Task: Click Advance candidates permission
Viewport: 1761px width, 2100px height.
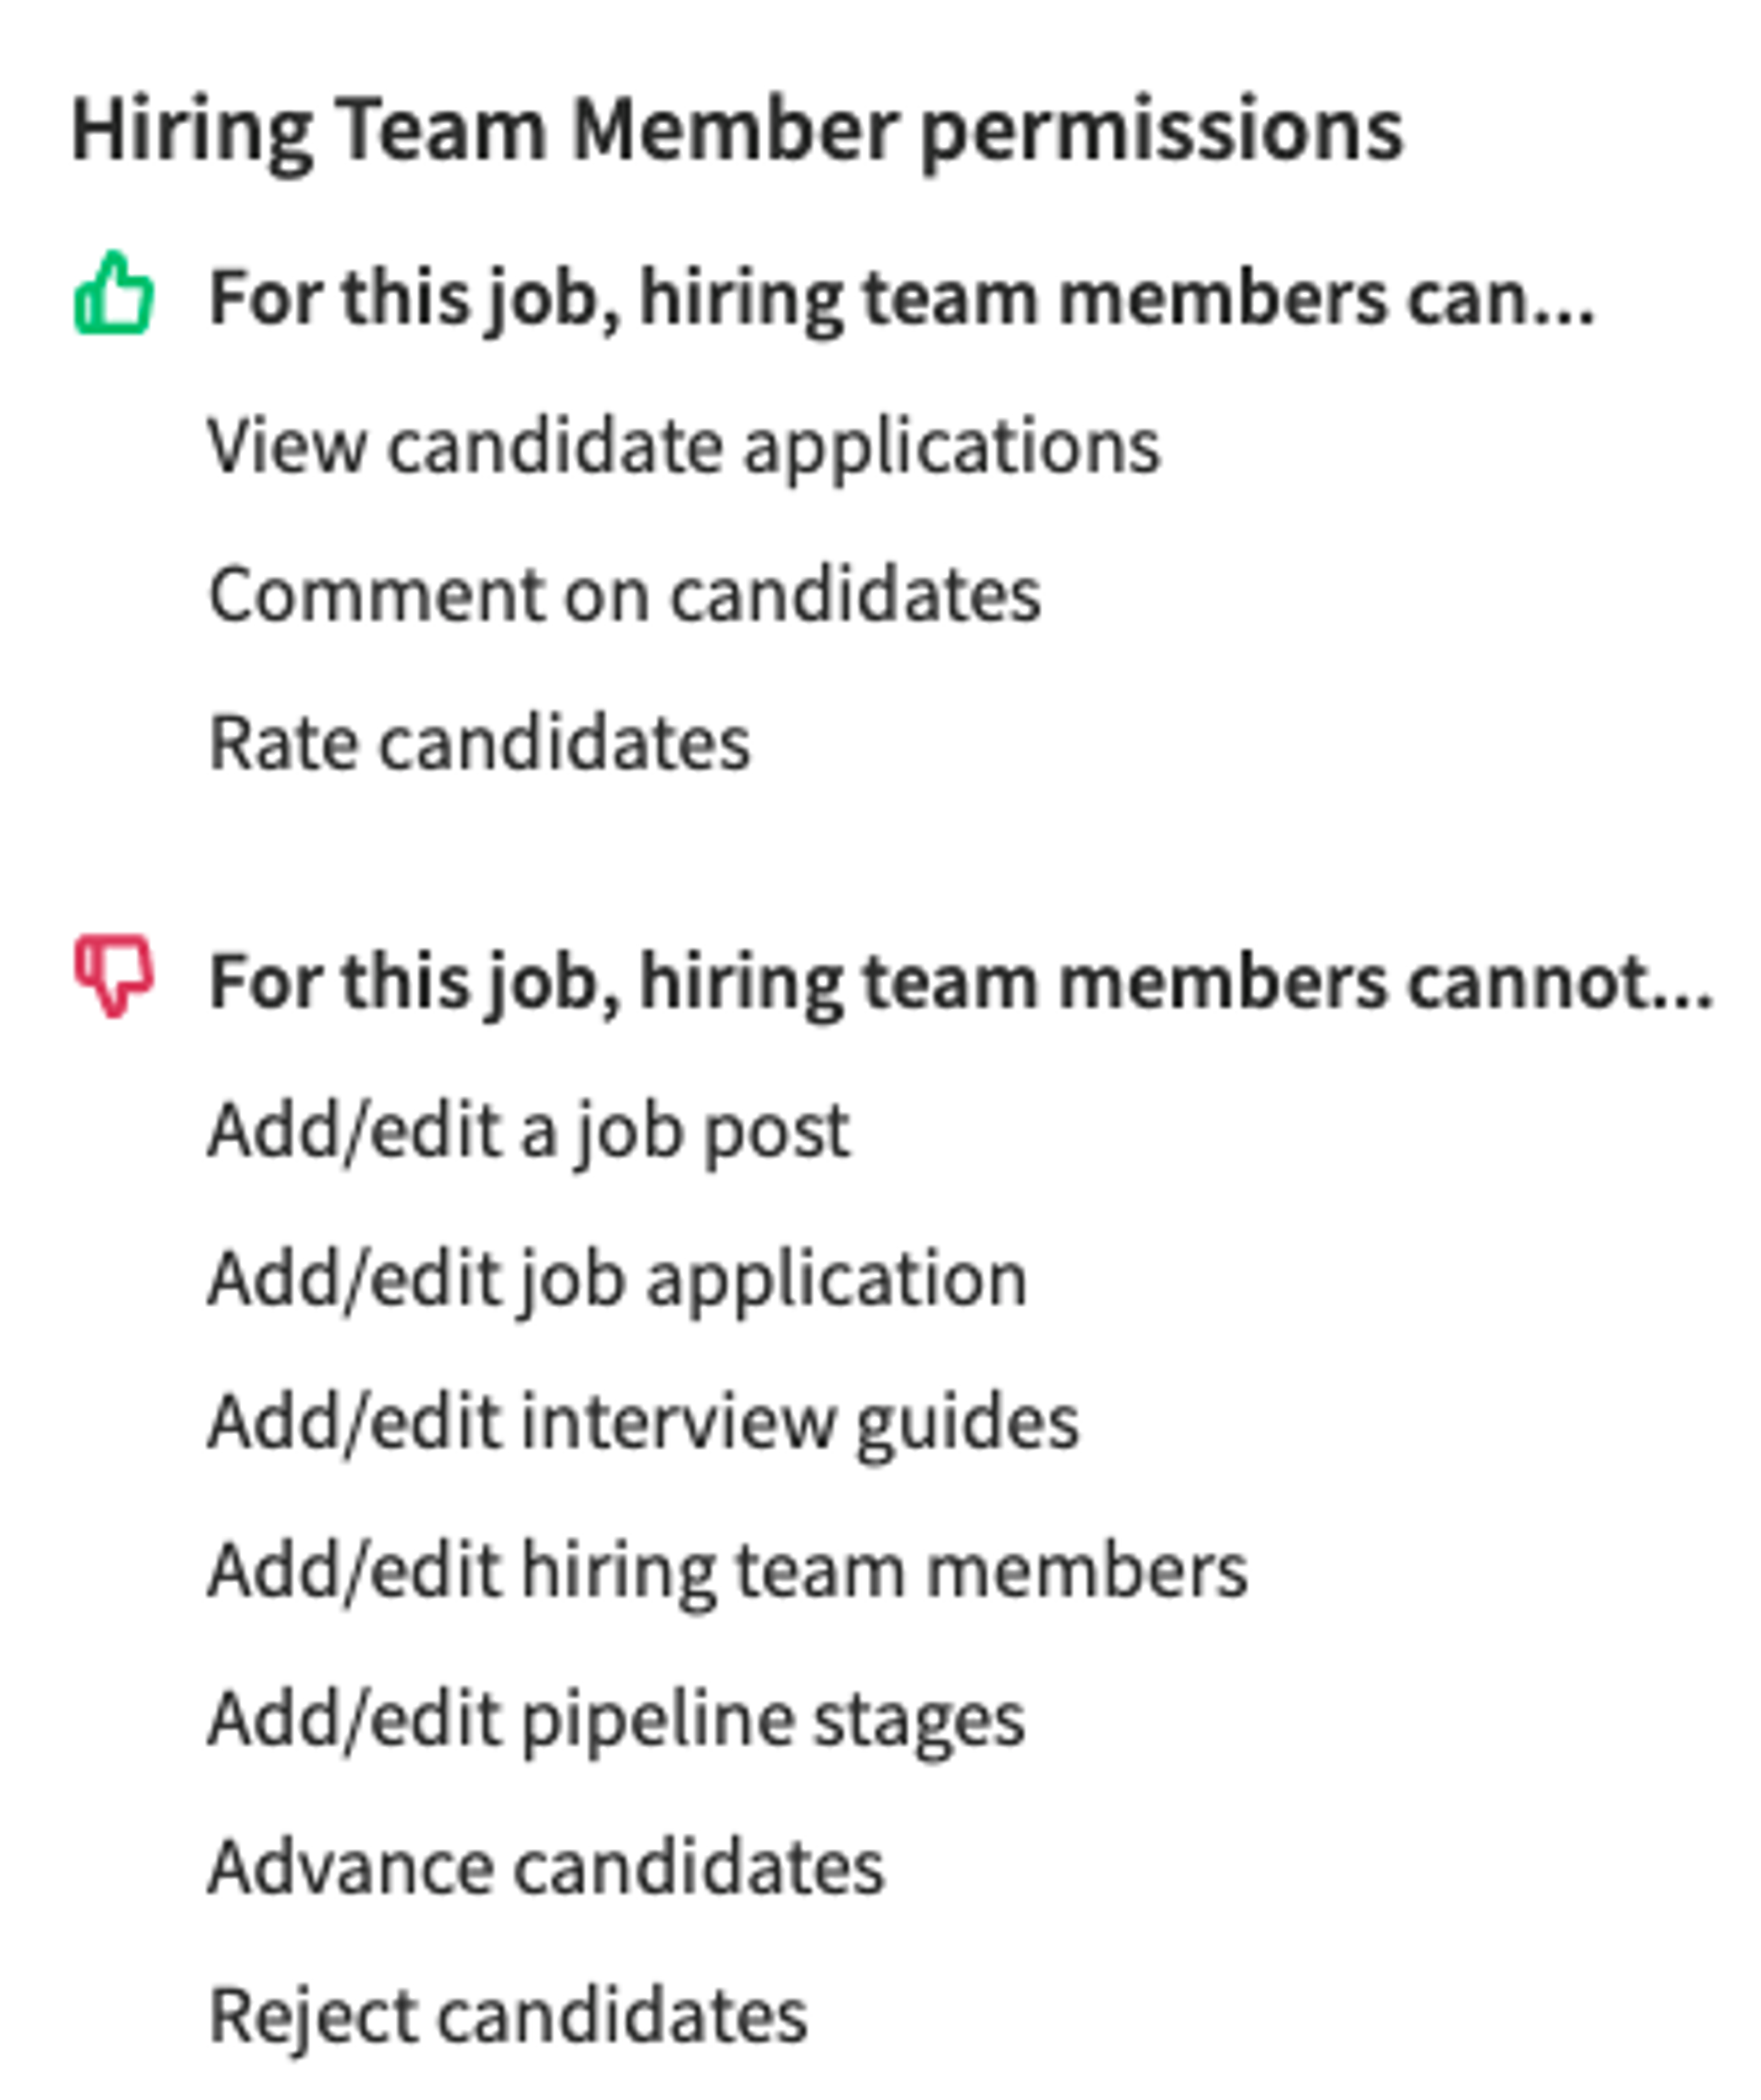Action: [x=546, y=1867]
